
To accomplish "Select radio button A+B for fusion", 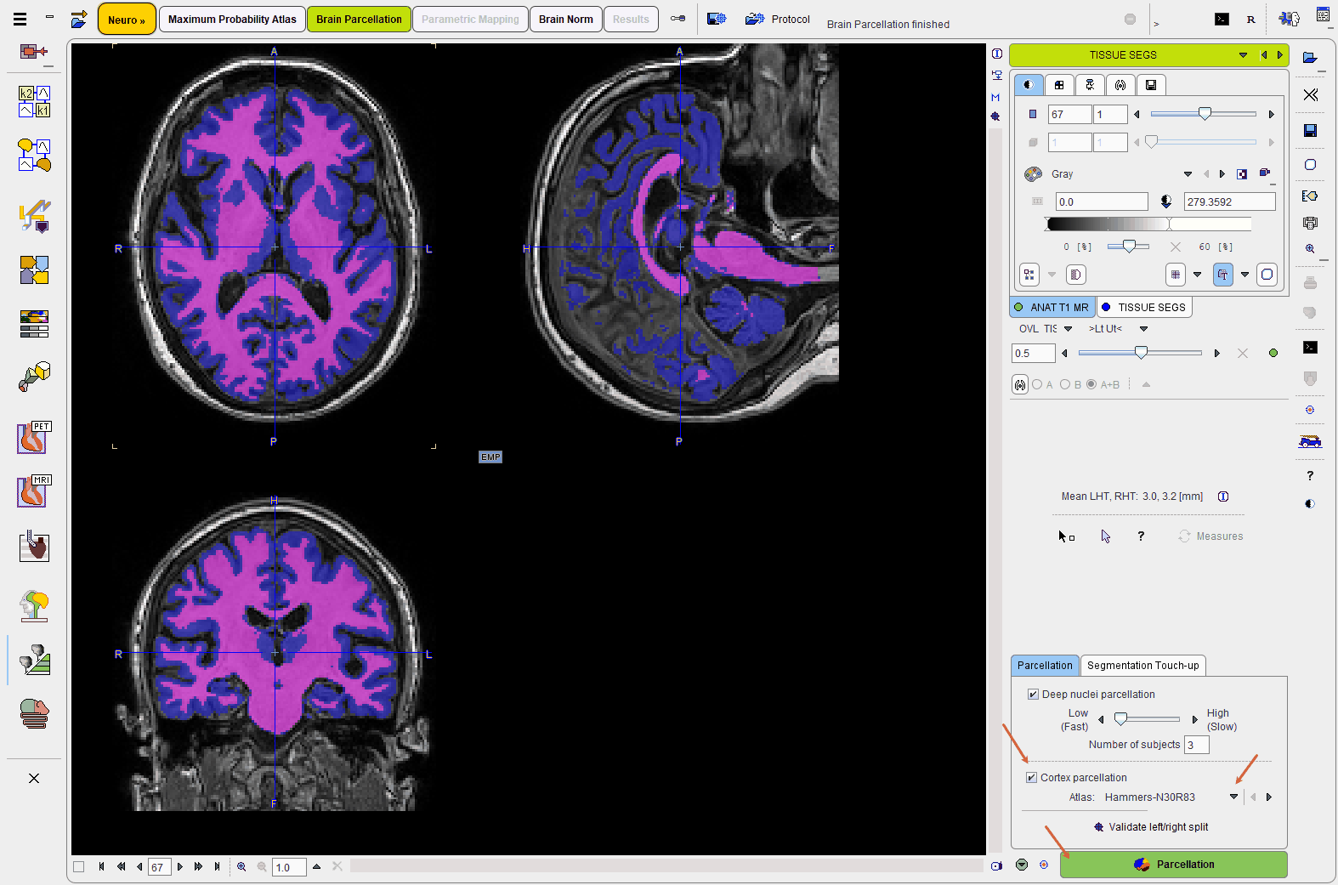I will pyautogui.click(x=1091, y=384).
